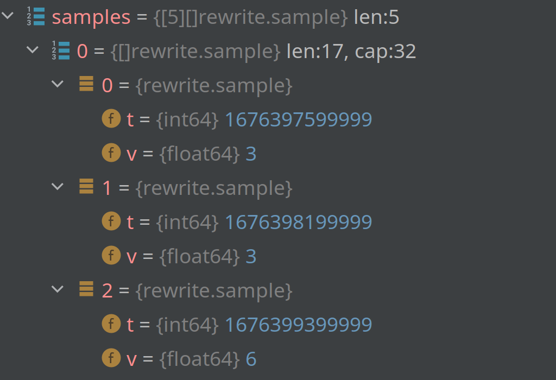556x380 pixels.
Task: Click the numbered array icon beside samples
Action: tap(35, 16)
